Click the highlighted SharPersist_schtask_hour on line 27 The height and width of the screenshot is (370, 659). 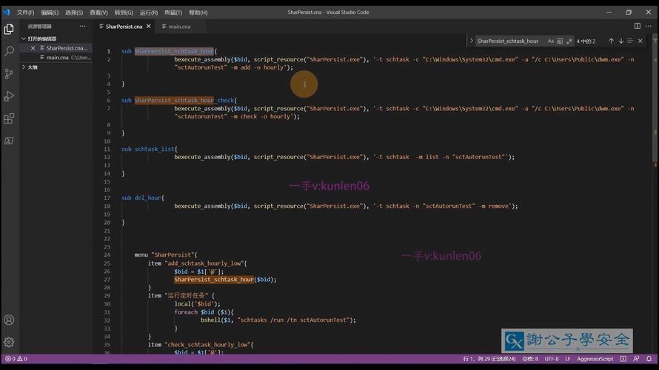[x=214, y=280]
